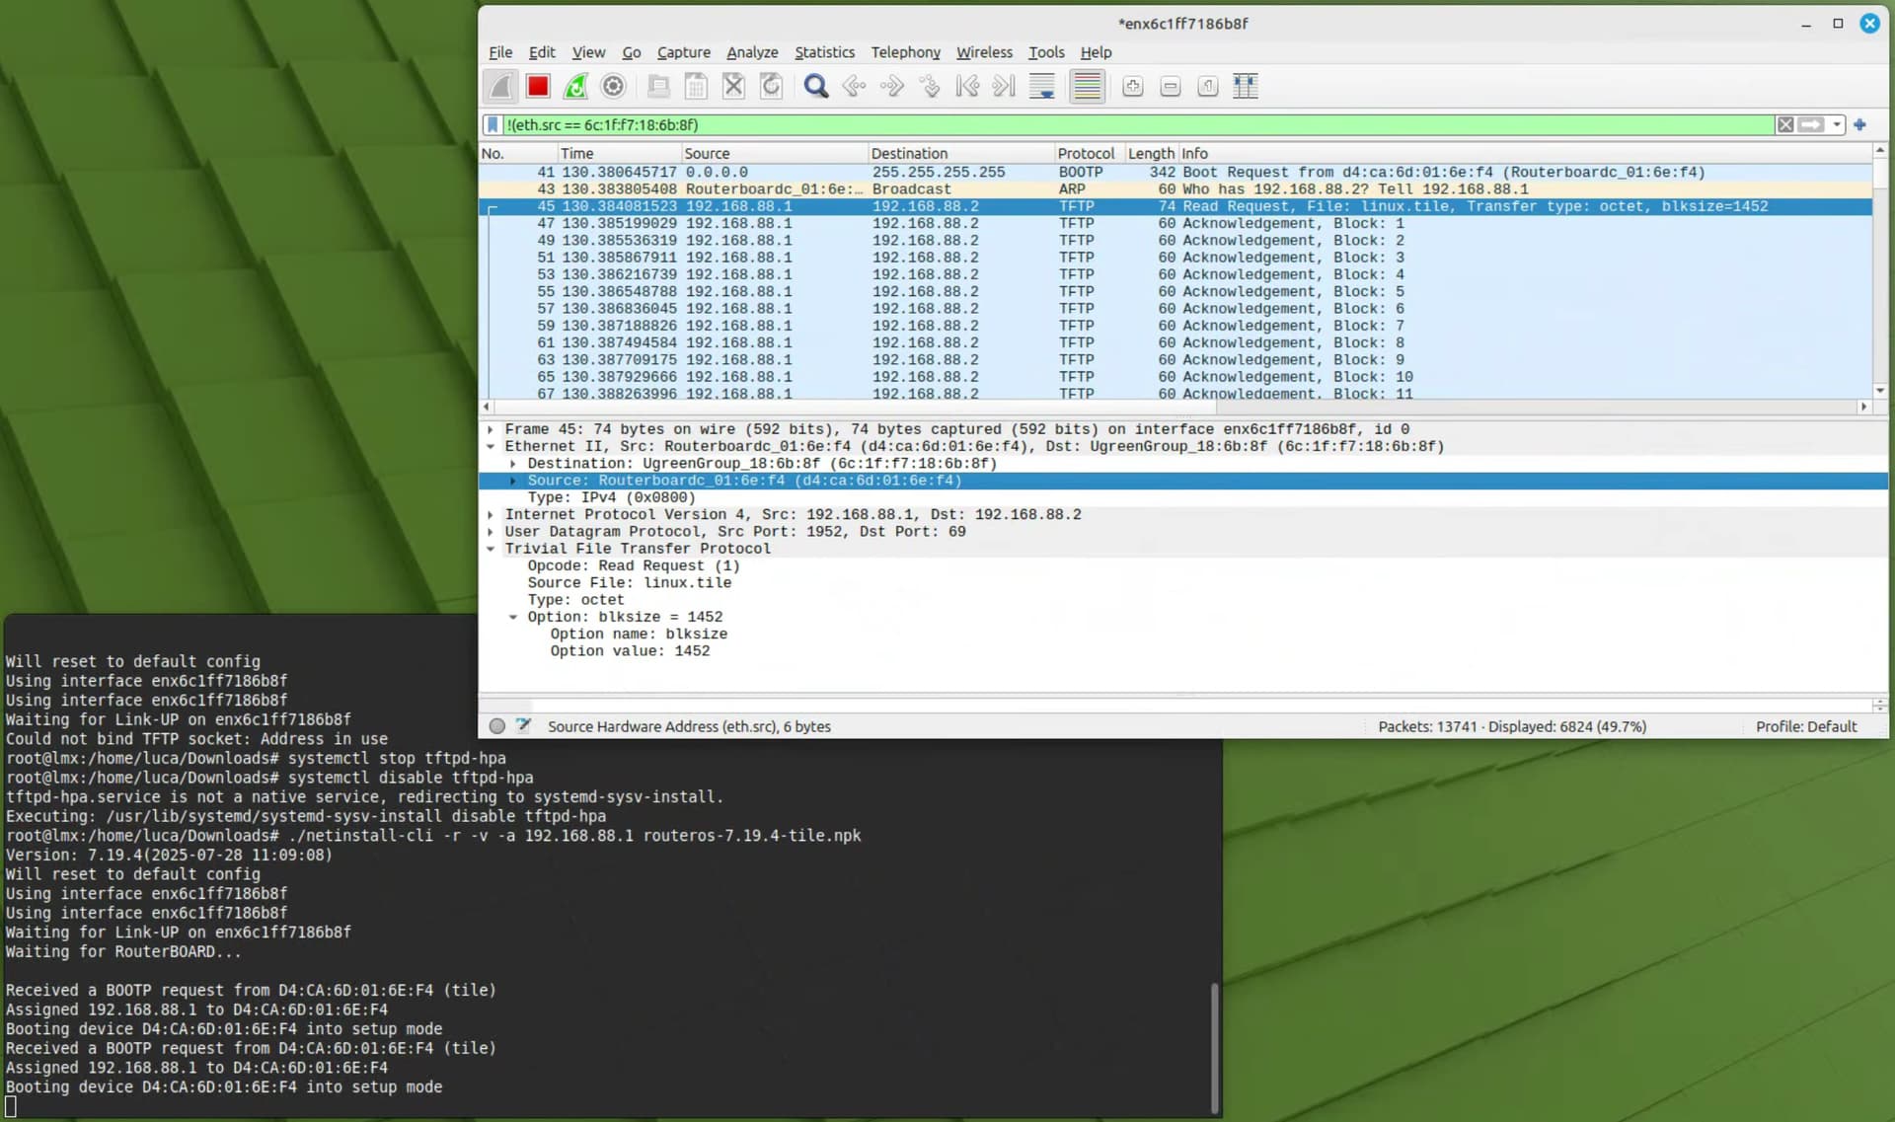Zoom in packet list text
Image resolution: width=1895 pixels, height=1122 pixels.
1132,87
